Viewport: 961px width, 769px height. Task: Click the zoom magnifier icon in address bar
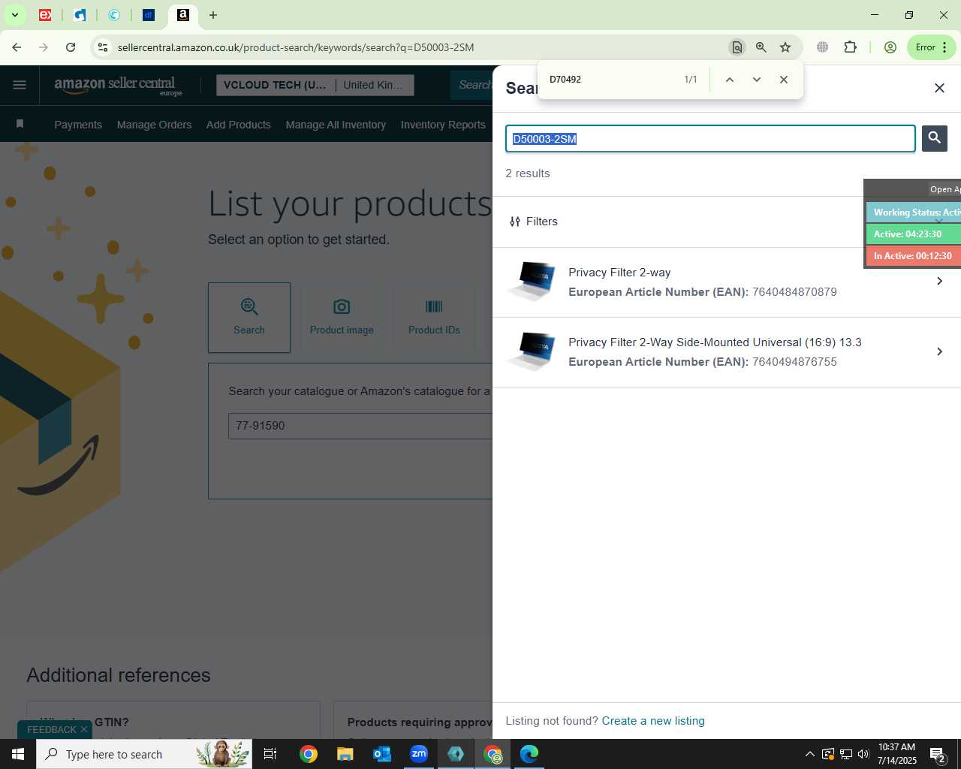[761, 47]
